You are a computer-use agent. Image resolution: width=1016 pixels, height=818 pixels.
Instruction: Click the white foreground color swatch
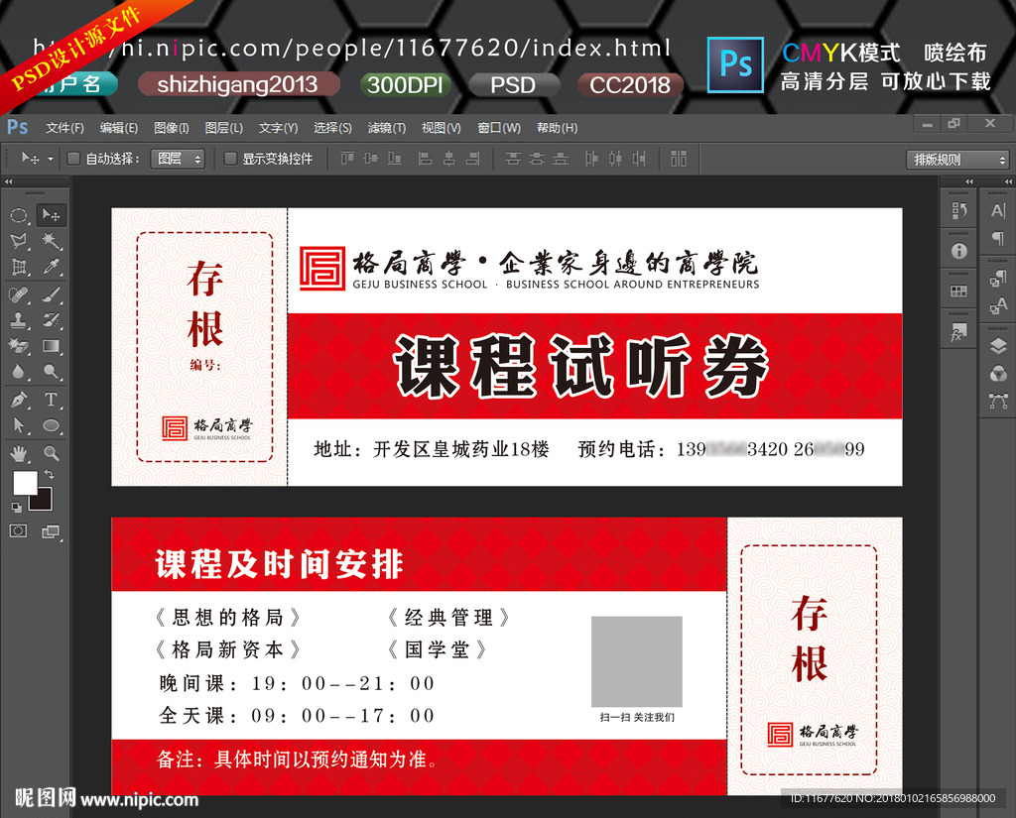[25, 483]
